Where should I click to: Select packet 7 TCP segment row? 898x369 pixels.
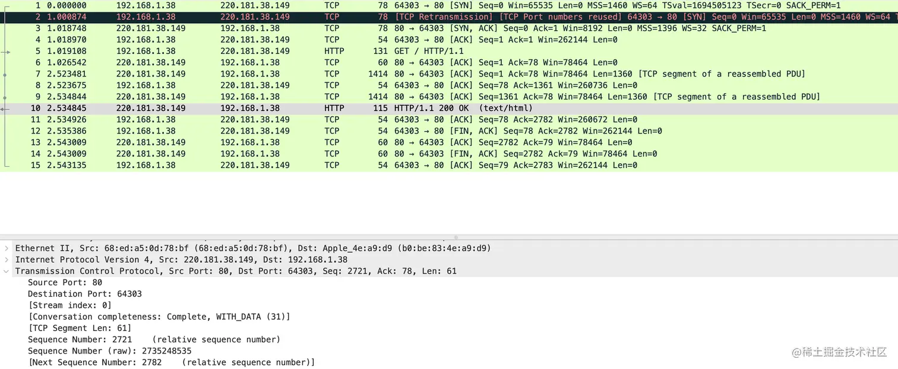tap(449, 74)
